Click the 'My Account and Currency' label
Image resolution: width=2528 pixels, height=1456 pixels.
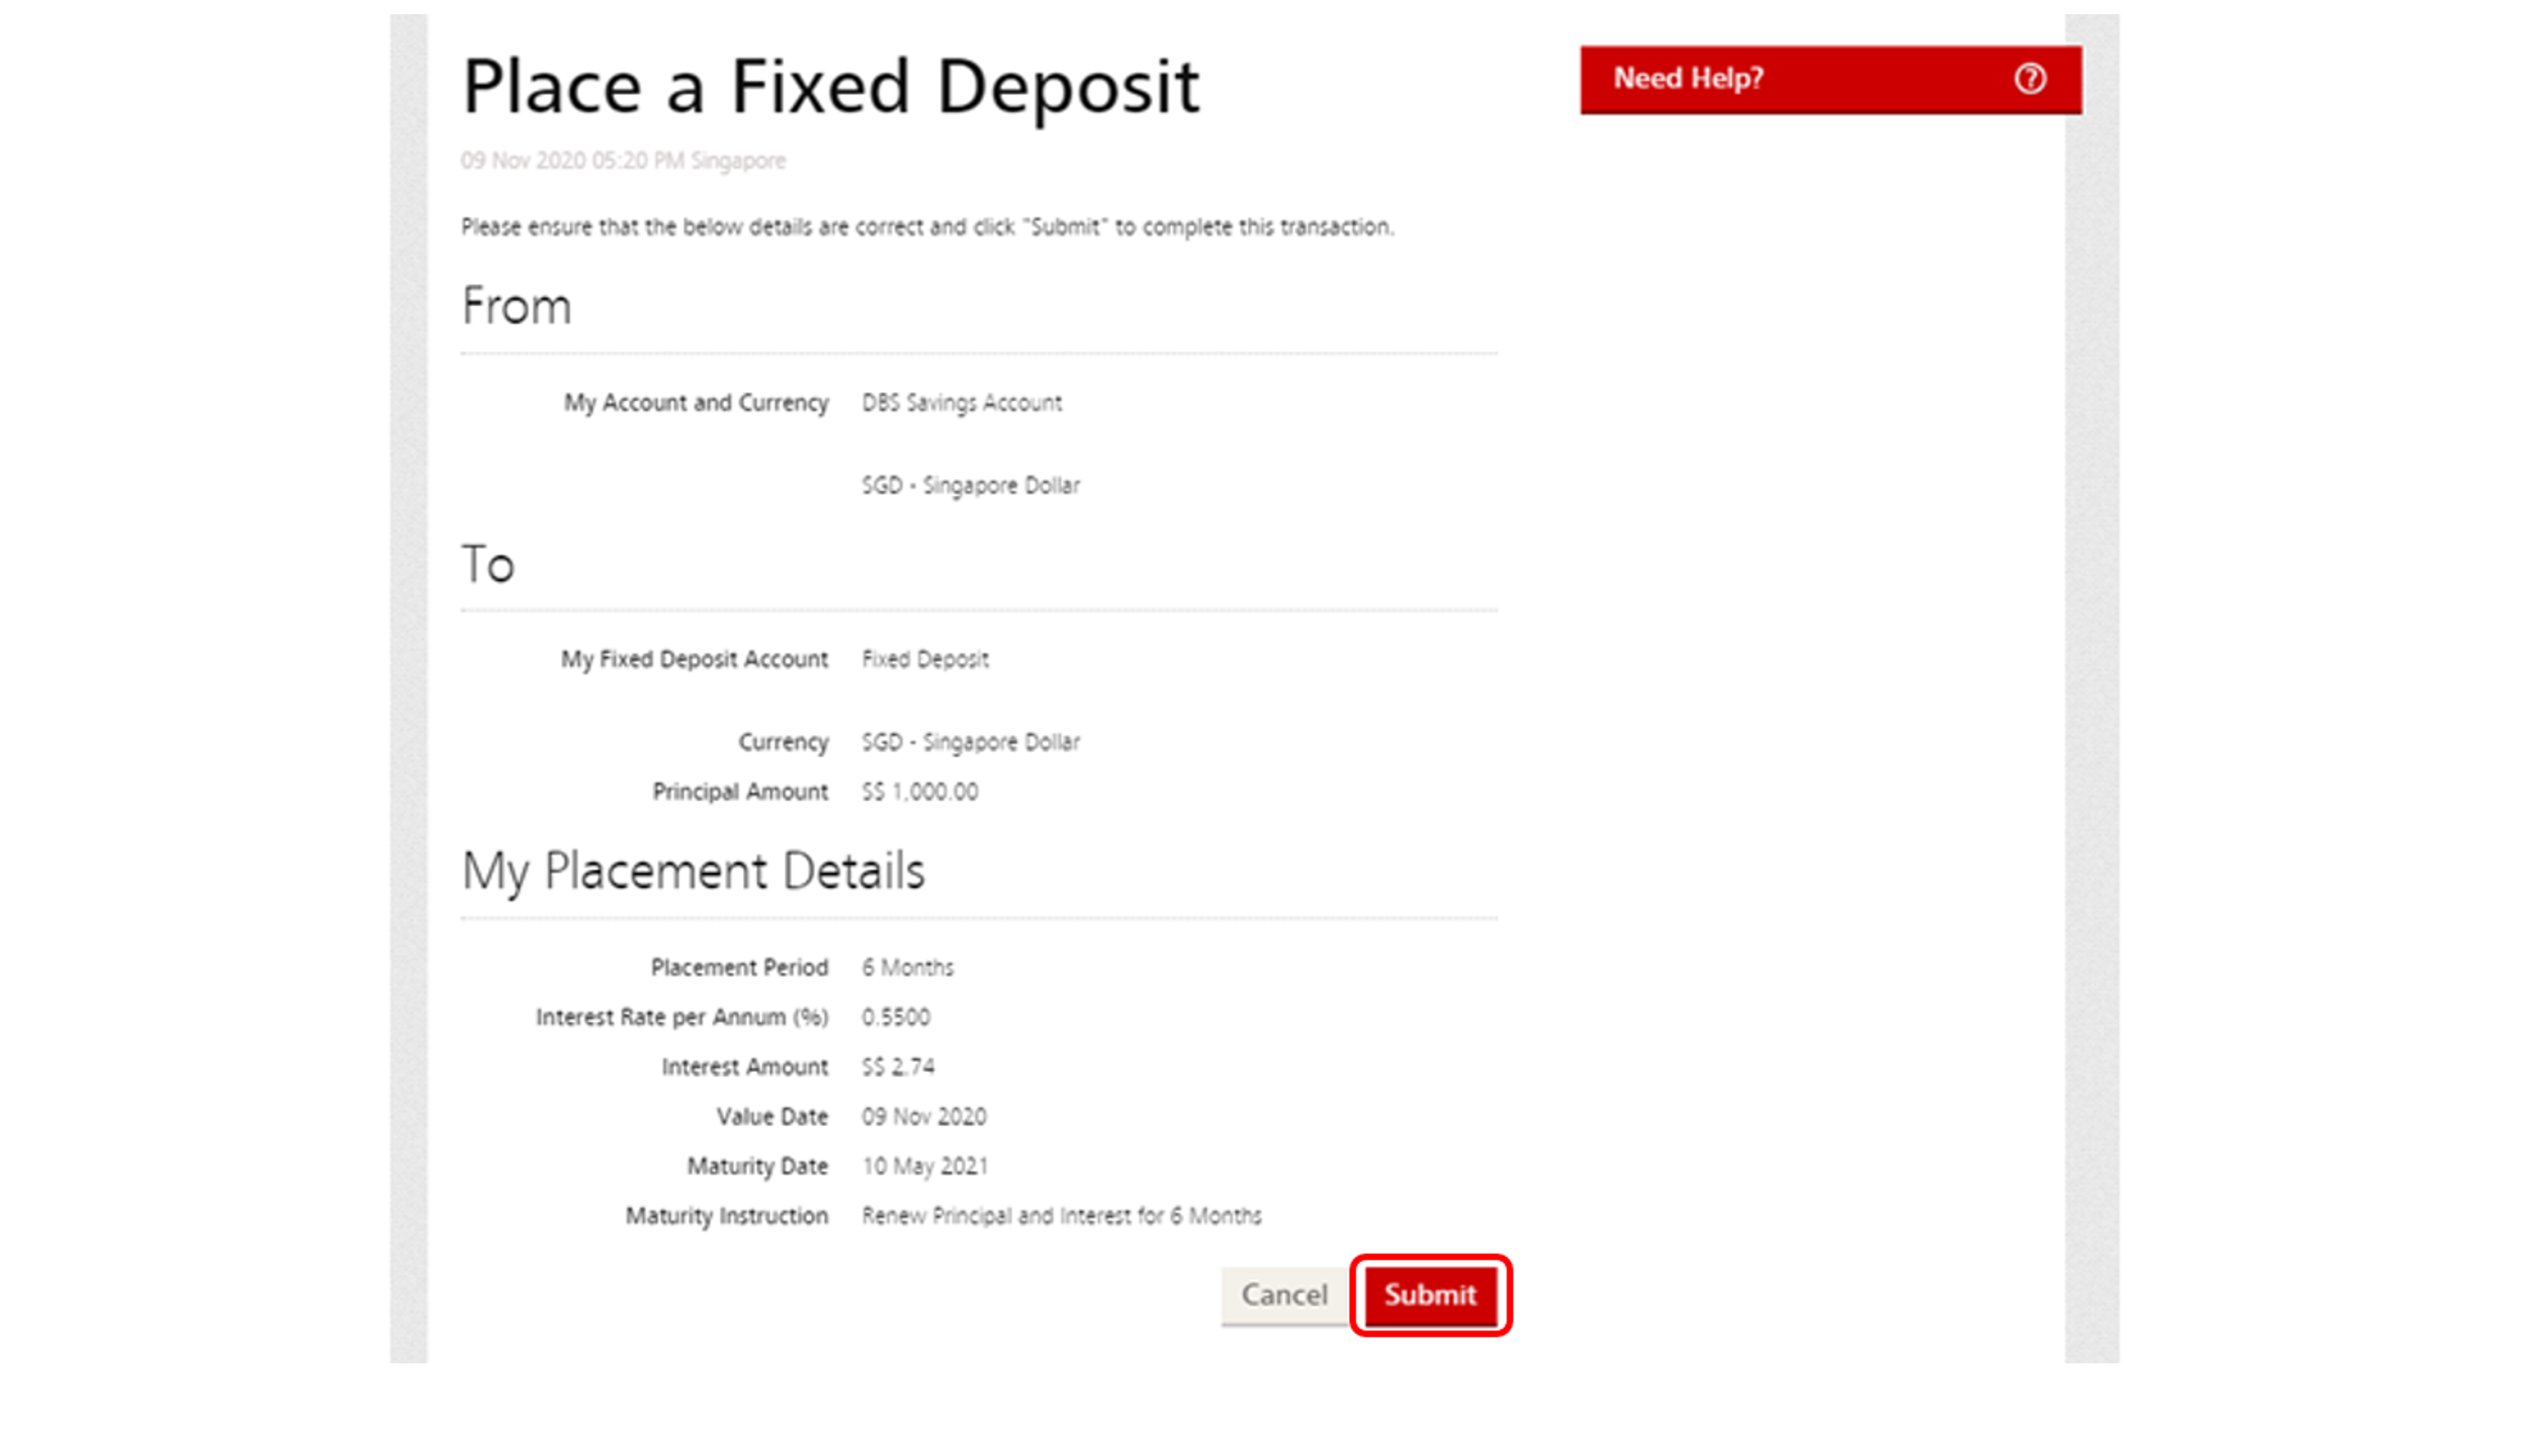coord(696,403)
